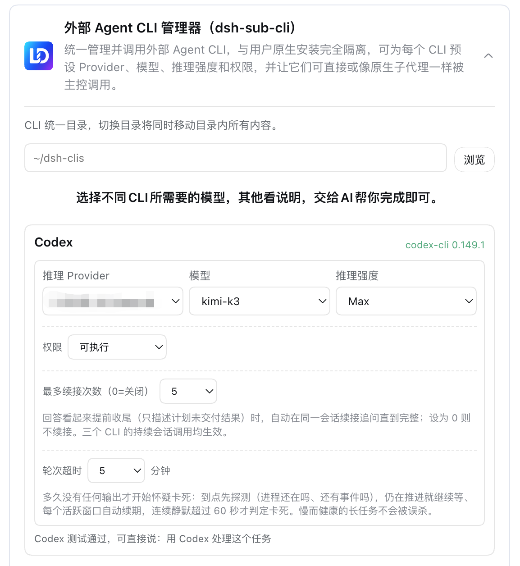Click the 模型 label

click(200, 276)
